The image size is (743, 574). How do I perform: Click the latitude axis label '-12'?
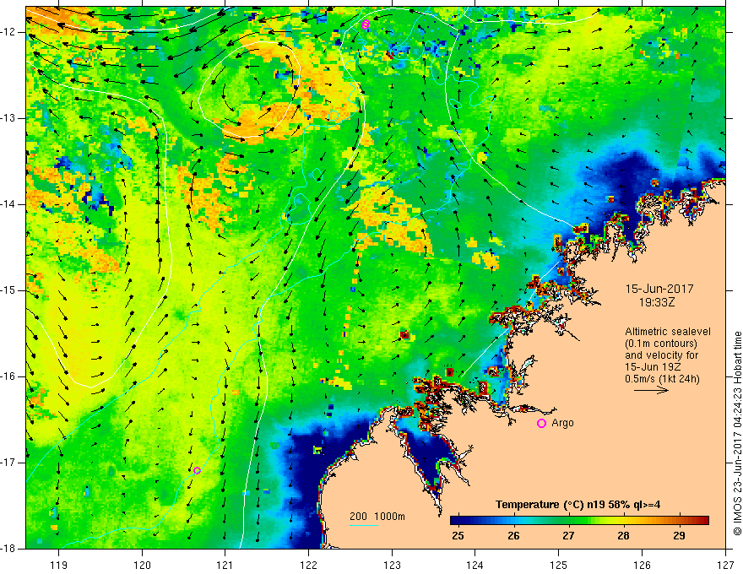9,32
